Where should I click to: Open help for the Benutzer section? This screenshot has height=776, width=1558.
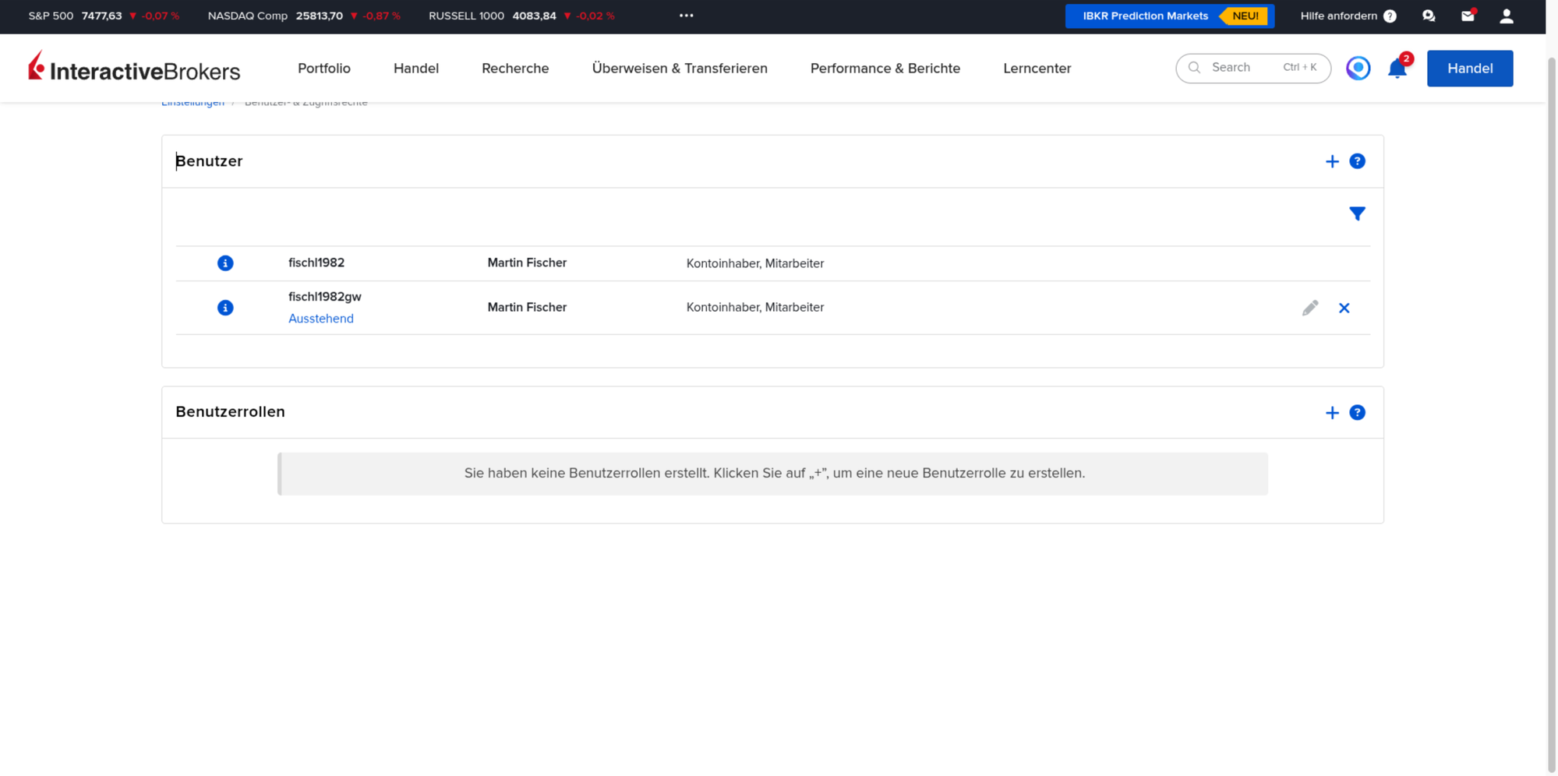tap(1357, 161)
